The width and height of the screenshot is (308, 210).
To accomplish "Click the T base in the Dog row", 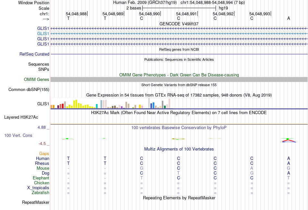I will click(x=178, y=173).
